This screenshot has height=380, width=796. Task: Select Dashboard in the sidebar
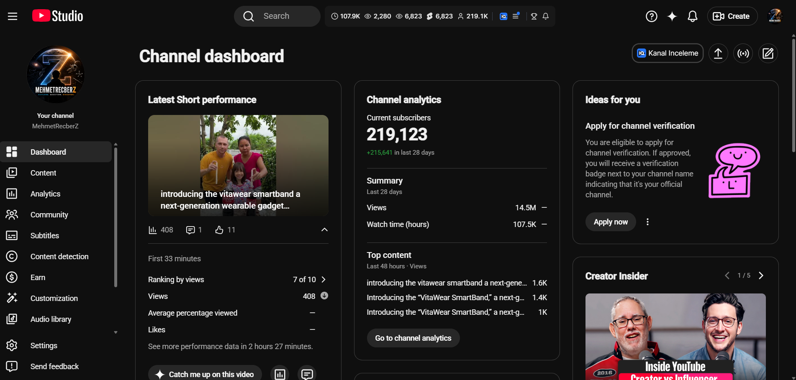pos(56,152)
